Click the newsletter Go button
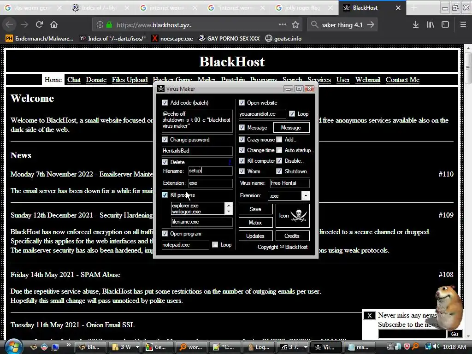Viewport: 472px width, 354px height. tap(454, 334)
